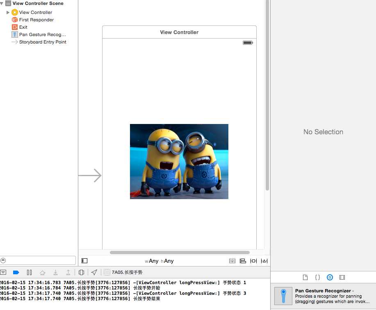The width and height of the screenshot is (376, 310).
Task: Select First Responder in the outline
Action: [36, 20]
